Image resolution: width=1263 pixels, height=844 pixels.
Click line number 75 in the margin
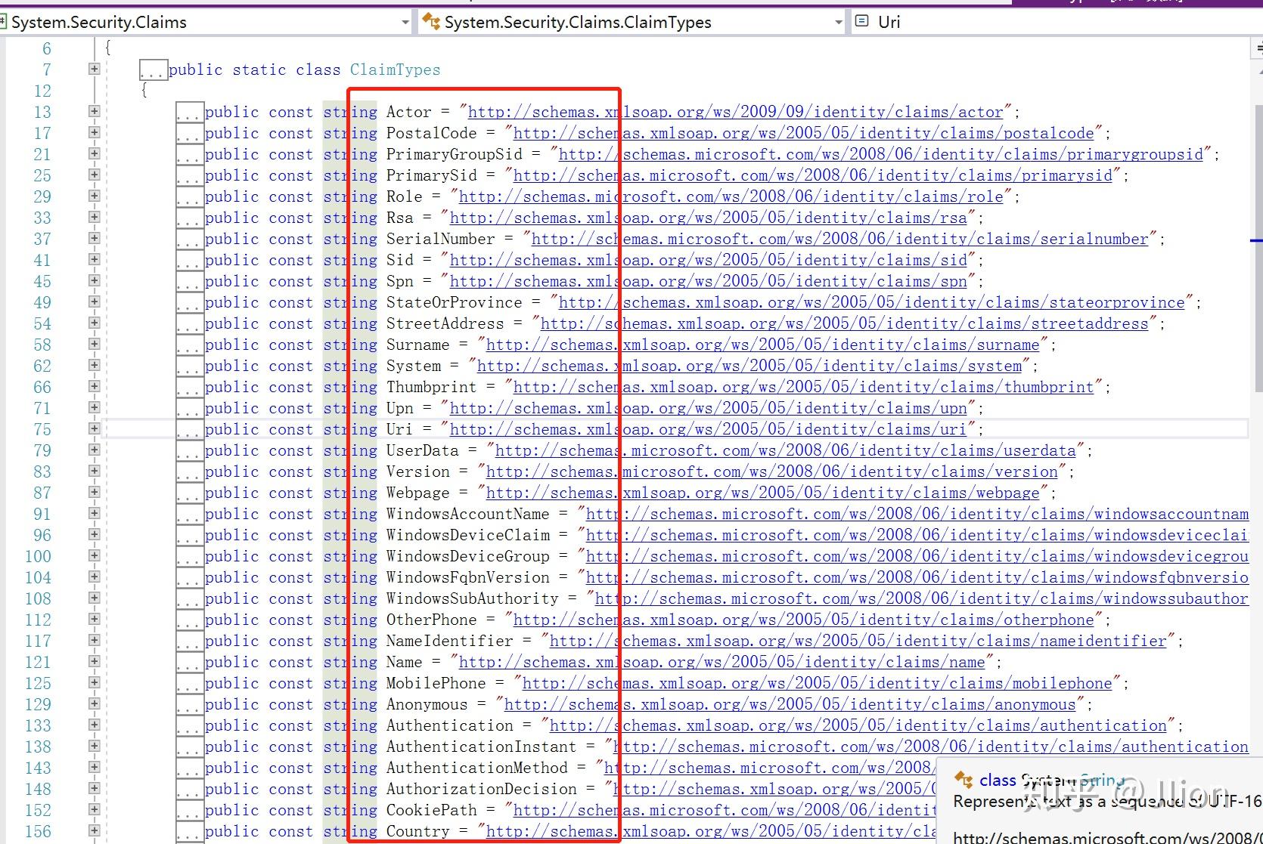click(x=43, y=429)
